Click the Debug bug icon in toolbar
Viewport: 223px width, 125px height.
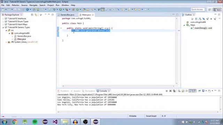[54, 9]
